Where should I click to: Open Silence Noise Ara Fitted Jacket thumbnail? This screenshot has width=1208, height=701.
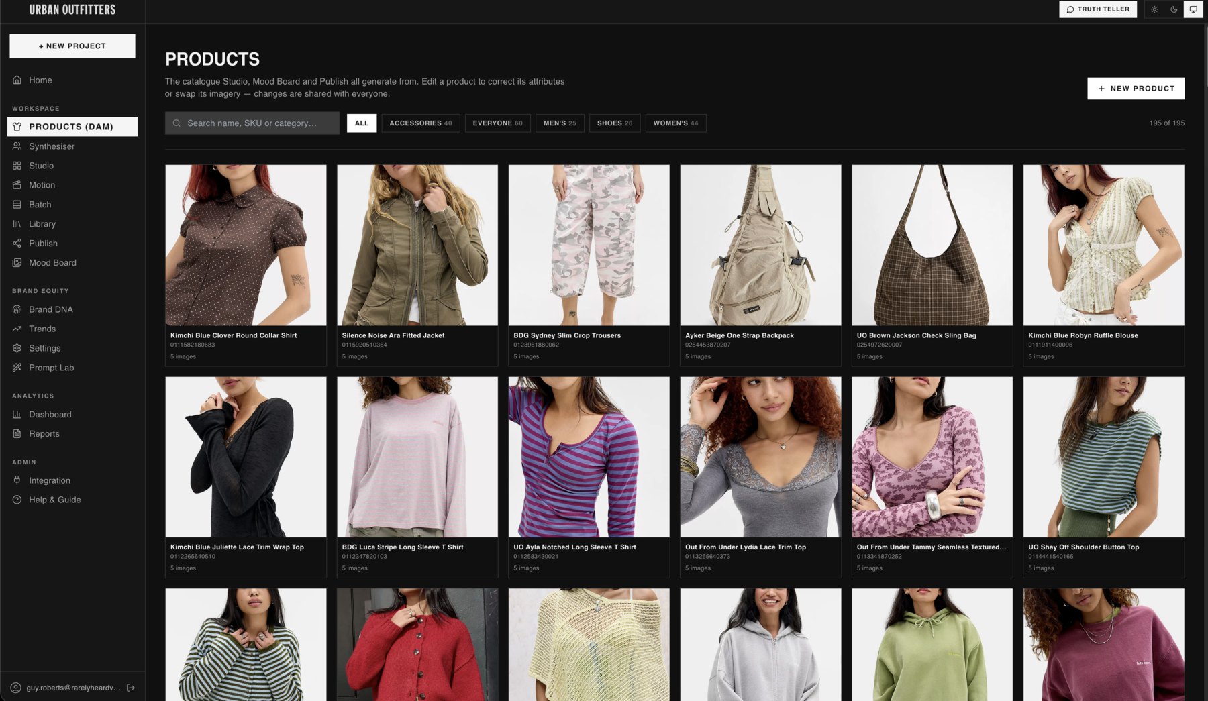click(417, 245)
